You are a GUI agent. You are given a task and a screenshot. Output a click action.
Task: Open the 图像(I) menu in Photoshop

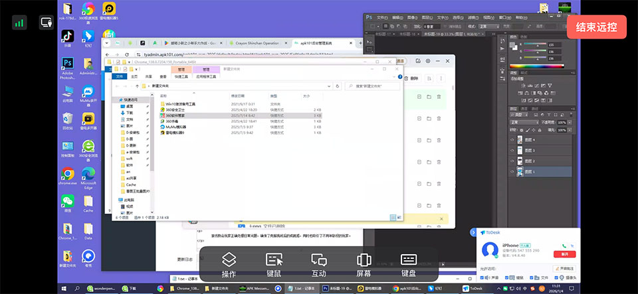[411, 17]
